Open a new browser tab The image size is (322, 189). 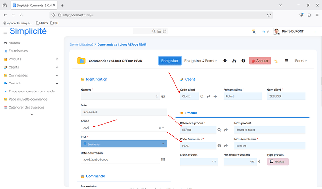[62, 5]
